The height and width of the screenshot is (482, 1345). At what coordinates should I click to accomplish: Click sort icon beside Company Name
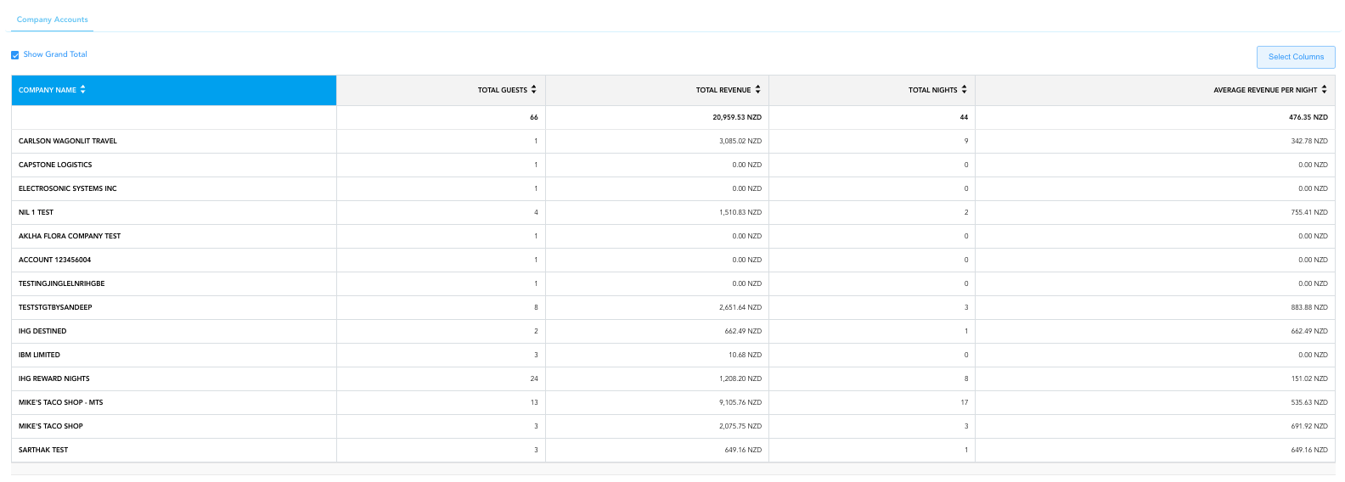(x=83, y=90)
